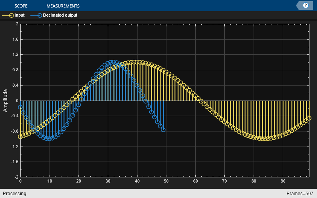Click the x-axis tick label 50
The height and width of the screenshot is (198, 317).
click(166, 181)
